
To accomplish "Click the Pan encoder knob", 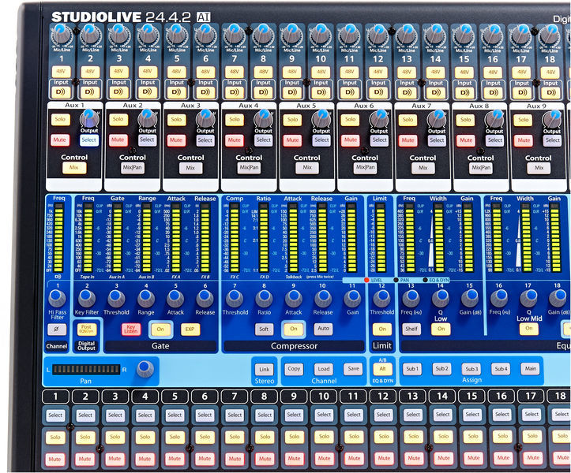I will pyautogui.click(x=145, y=368).
